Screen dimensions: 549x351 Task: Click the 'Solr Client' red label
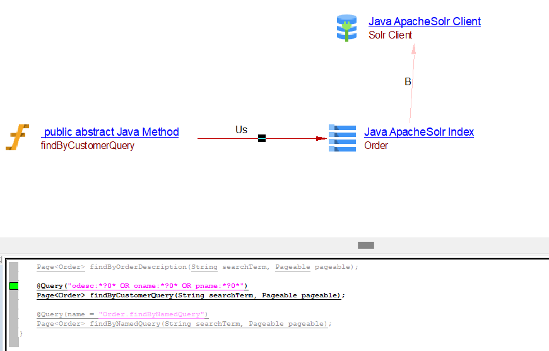click(390, 35)
